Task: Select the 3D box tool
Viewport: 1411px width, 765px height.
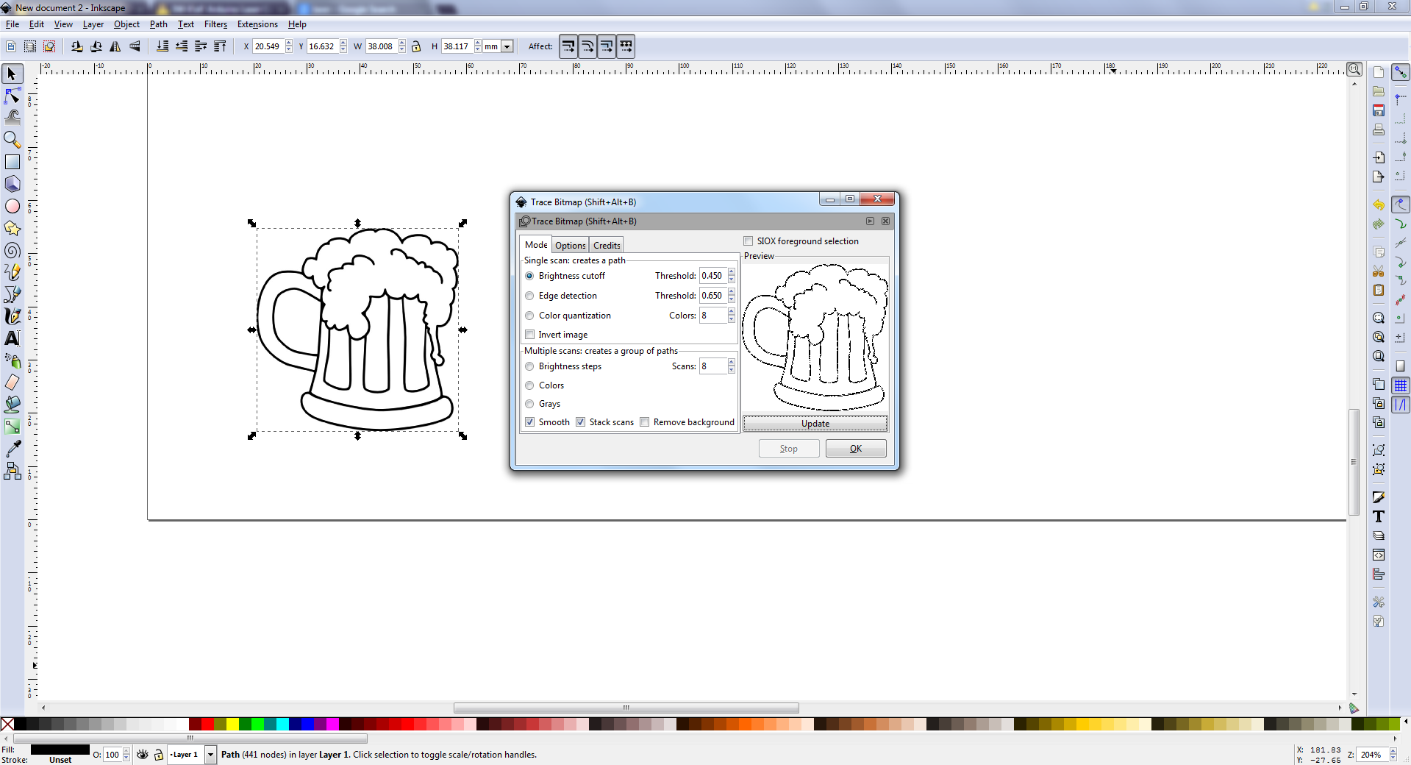Action: point(12,184)
